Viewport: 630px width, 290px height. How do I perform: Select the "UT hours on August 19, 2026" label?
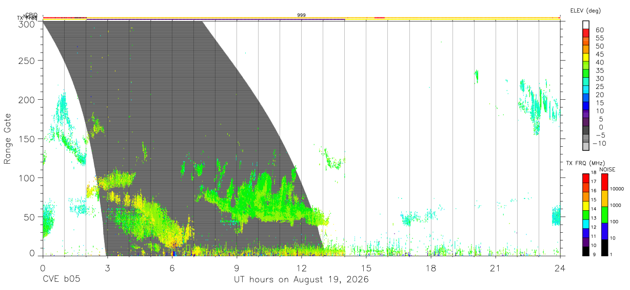pos(301,280)
